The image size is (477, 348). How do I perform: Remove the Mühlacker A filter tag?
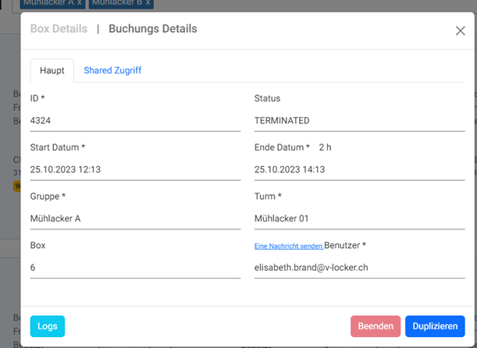tap(79, 3)
